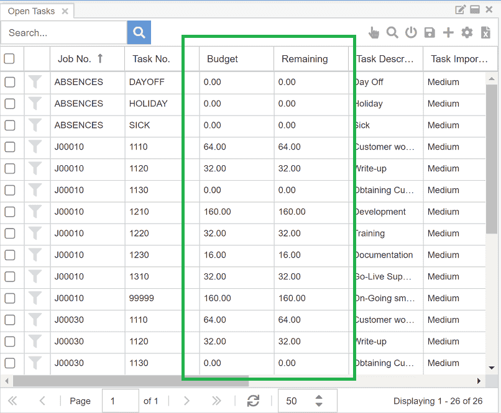Click the hand pointer toolbar icon
This screenshot has height=413, width=501.
[374, 32]
